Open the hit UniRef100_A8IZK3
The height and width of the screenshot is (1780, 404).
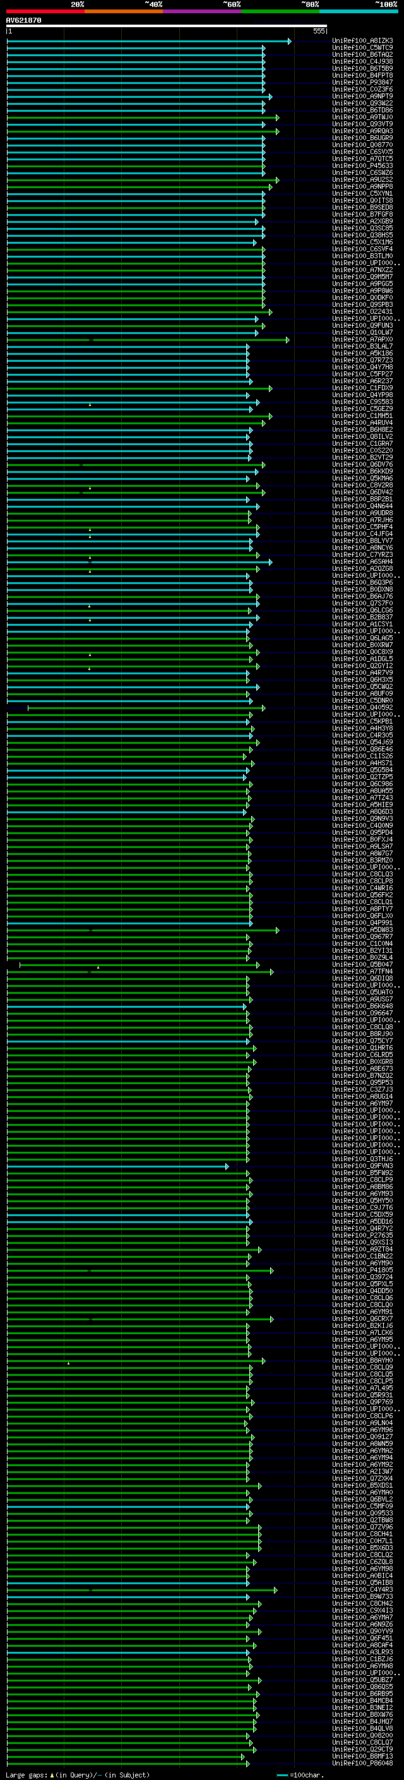click(362, 41)
